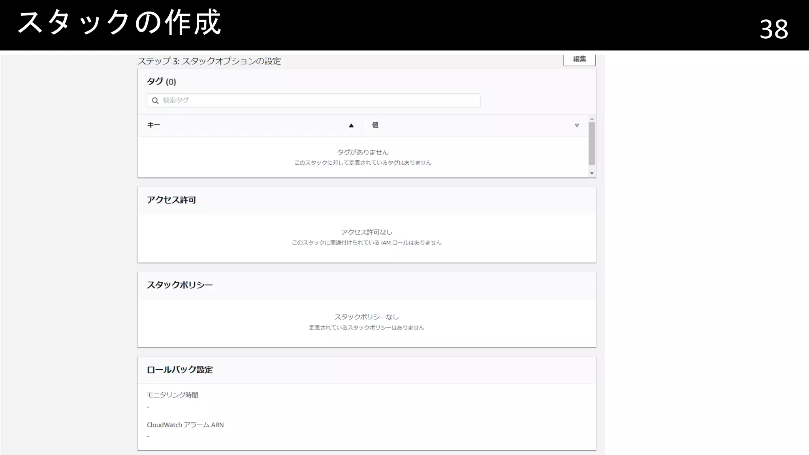Click the 編集 button
The image size is (809, 455).
(x=579, y=59)
